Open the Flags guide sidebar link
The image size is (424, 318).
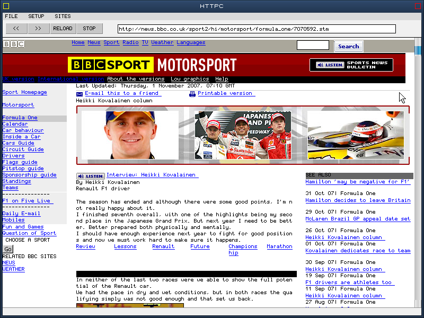[20, 162]
